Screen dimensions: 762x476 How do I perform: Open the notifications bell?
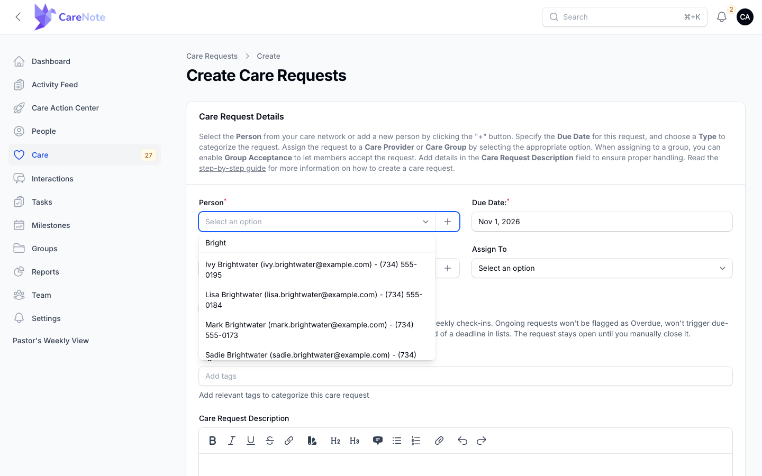(x=722, y=17)
